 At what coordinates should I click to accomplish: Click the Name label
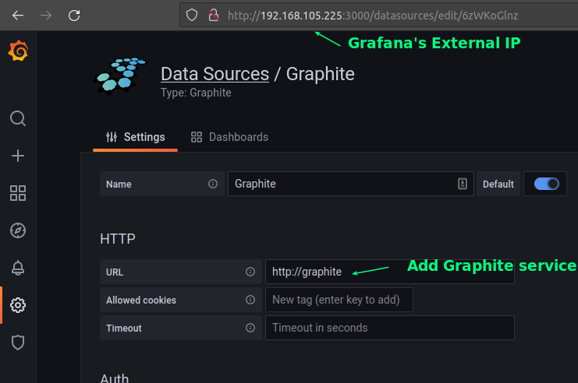119,184
